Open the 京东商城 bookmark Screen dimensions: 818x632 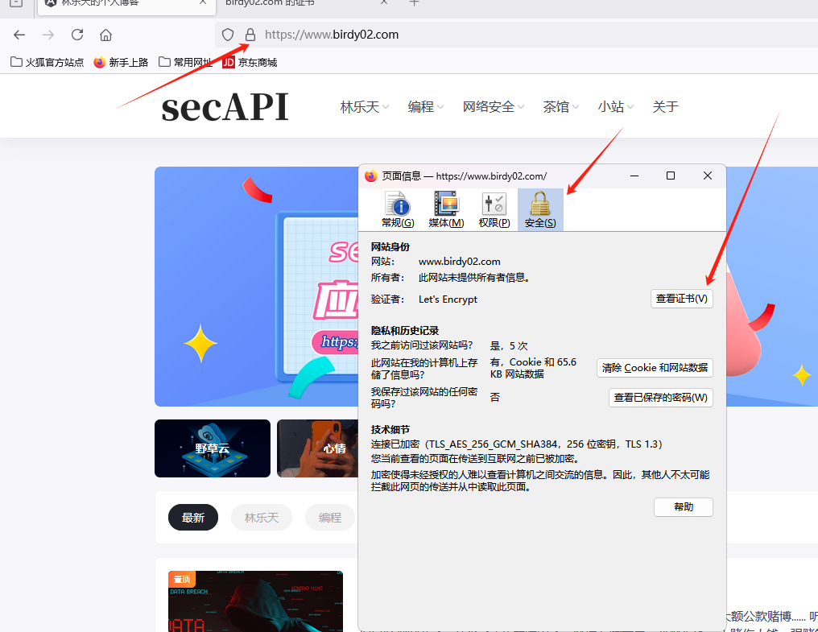point(250,62)
